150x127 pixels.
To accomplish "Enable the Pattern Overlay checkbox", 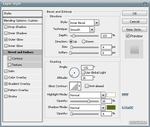I will [6, 90].
